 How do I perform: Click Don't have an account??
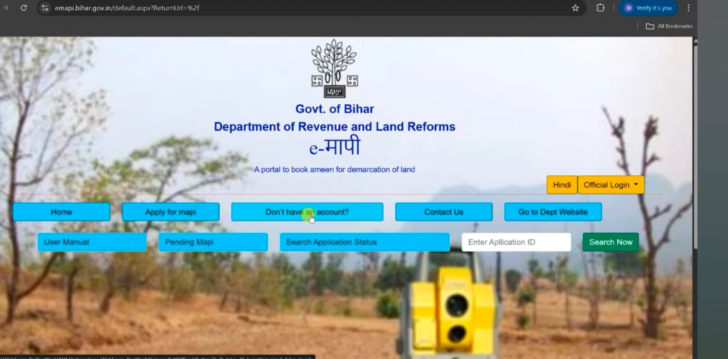pos(307,212)
